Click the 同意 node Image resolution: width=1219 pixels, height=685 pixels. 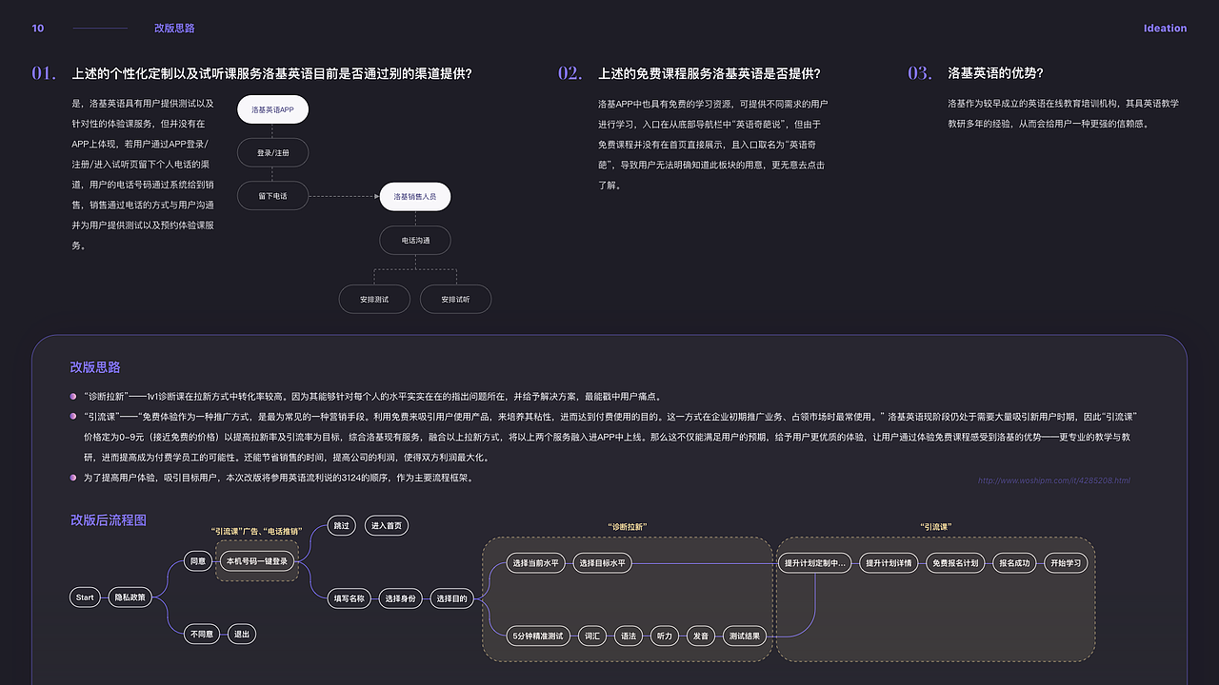(197, 561)
